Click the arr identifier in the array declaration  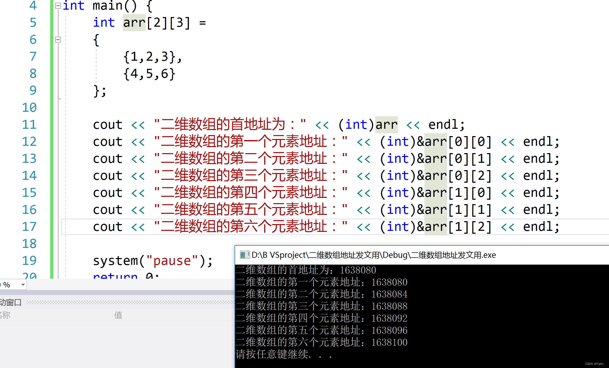[x=134, y=23]
